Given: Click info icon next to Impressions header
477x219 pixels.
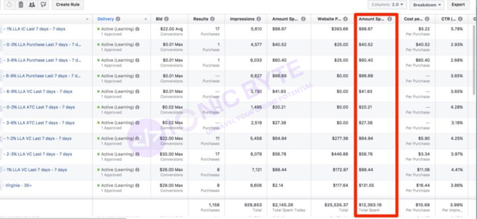Looking at the screenshot, I should (258, 19).
